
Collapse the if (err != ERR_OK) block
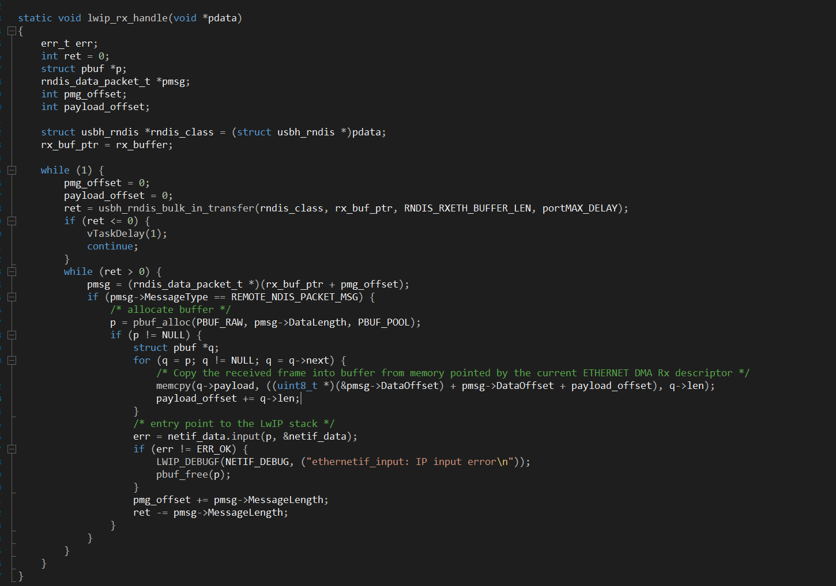click(12, 449)
